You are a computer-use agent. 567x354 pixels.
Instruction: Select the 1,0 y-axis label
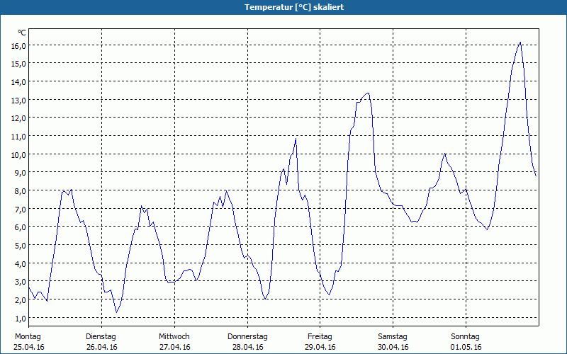[x=19, y=318]
